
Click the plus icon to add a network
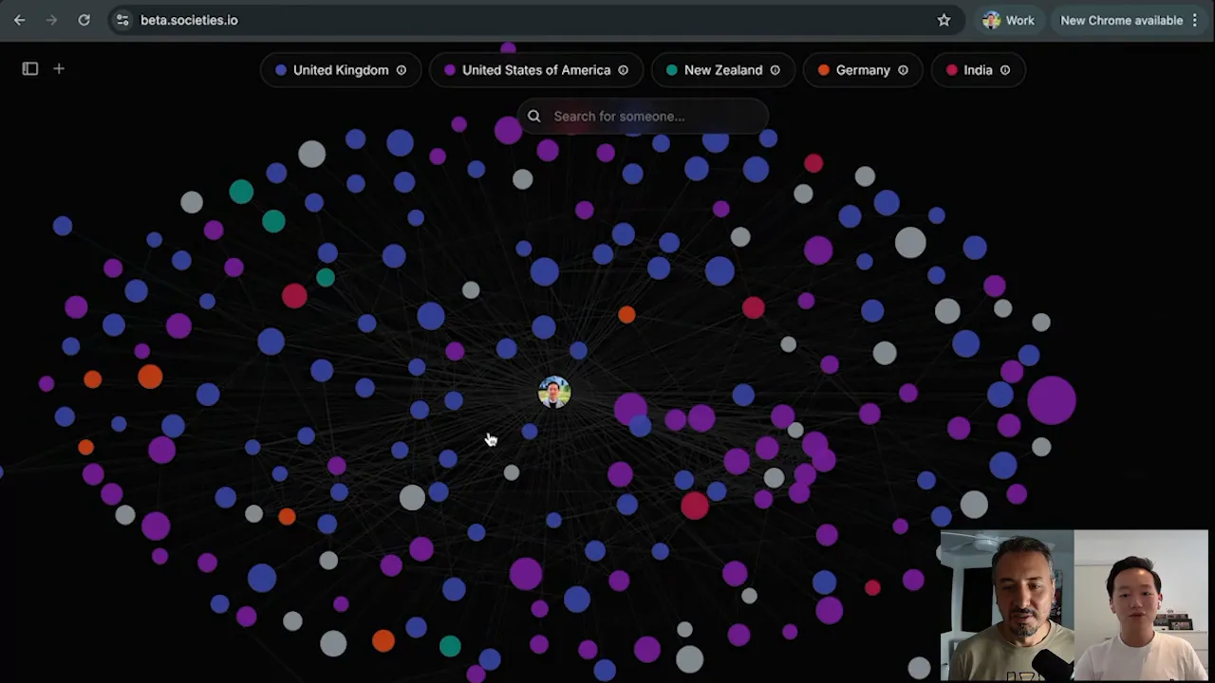[58, 68]
